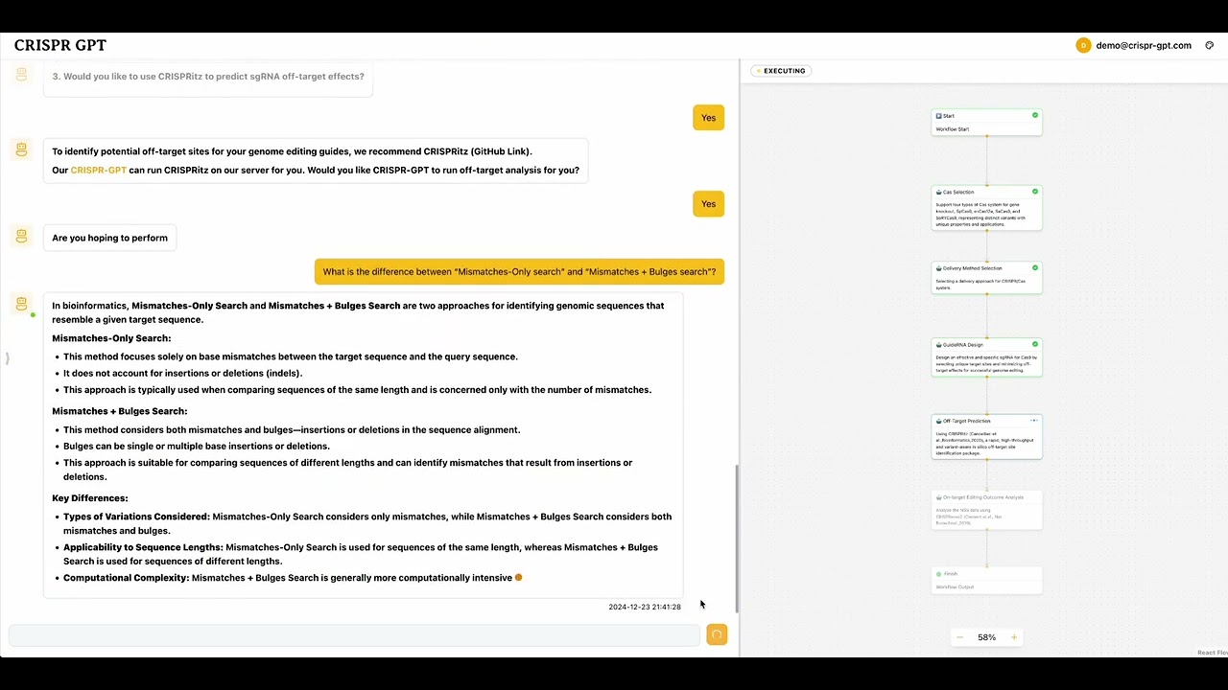The image size is (1228, 690).
Task: Click the first Yes reply bubble
Action: pos(708,118)
